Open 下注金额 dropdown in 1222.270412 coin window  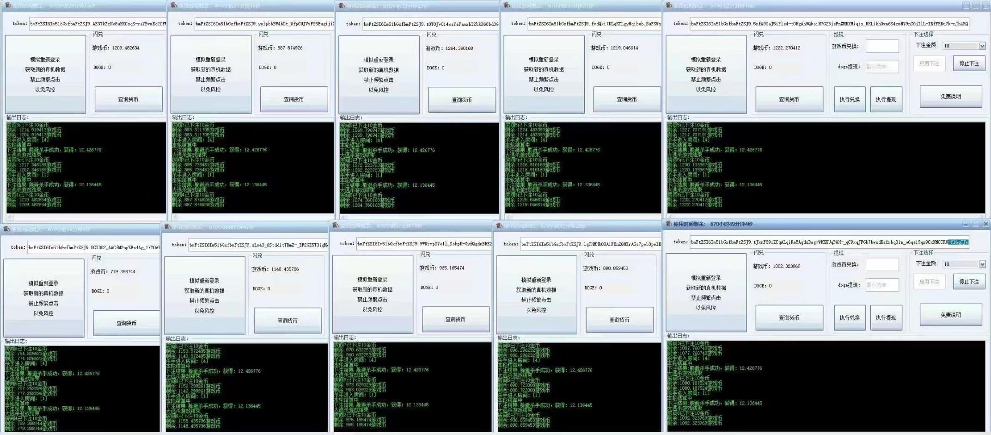(x=982, y=46)
